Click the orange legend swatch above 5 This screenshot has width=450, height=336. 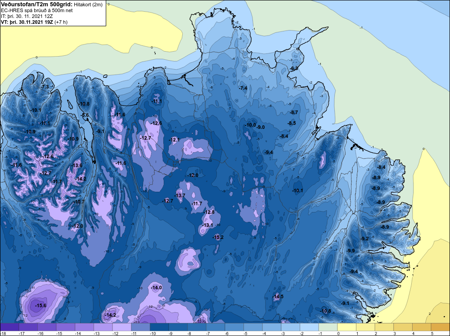pos(441,327)
